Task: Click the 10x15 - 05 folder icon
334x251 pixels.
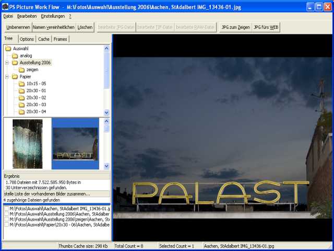Action: pyautogui.click(x=21, y=84)
